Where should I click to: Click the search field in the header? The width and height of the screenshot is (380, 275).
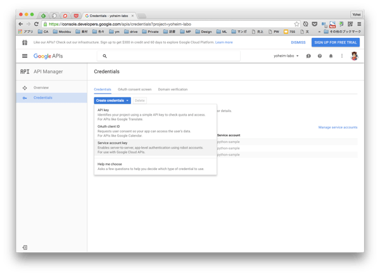pos(171,56)
